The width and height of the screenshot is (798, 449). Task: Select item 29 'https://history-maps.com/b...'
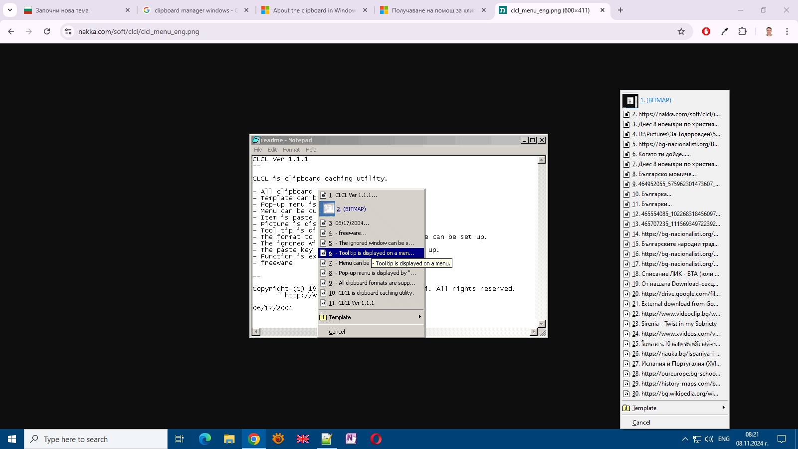(675, 384)
